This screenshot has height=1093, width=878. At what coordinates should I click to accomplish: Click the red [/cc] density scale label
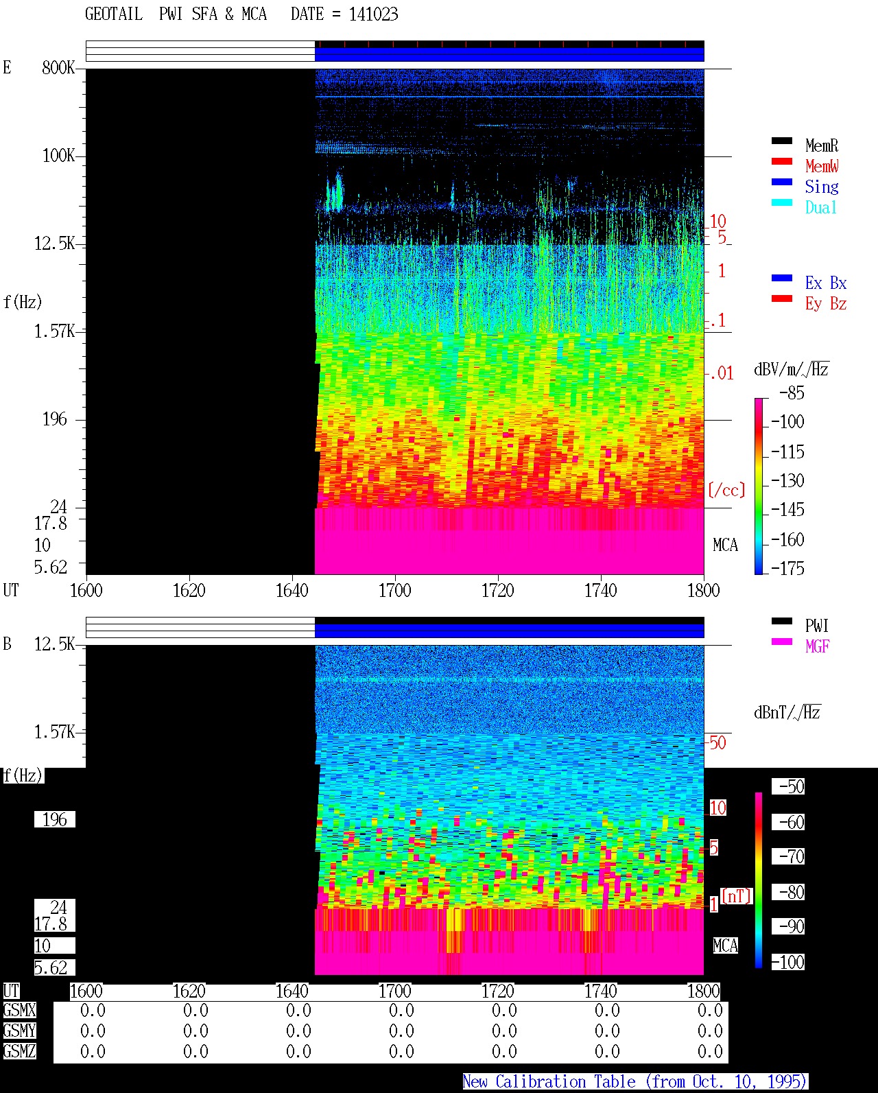pyautogui.click(x=726, y=490)
